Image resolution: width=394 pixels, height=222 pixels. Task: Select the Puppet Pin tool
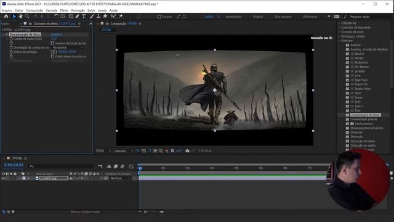coord(121,17)
